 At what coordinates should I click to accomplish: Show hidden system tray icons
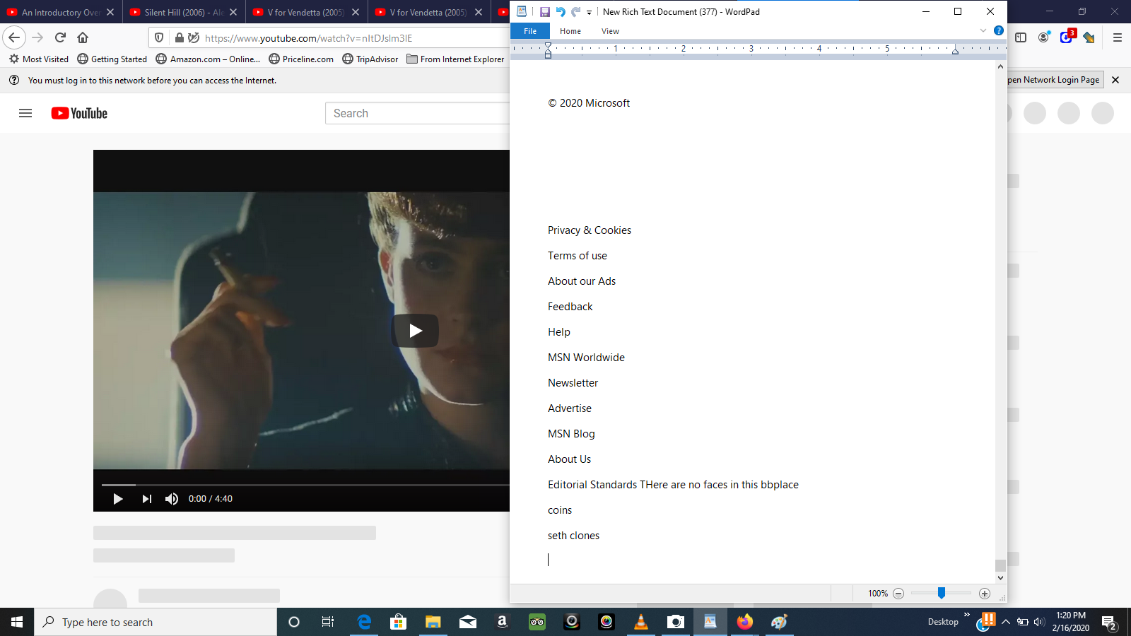pyautogui.click(x=1005, y=622)
